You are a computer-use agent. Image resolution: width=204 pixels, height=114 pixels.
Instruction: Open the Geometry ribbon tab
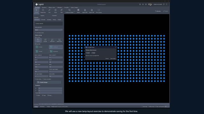click(37, 7)
